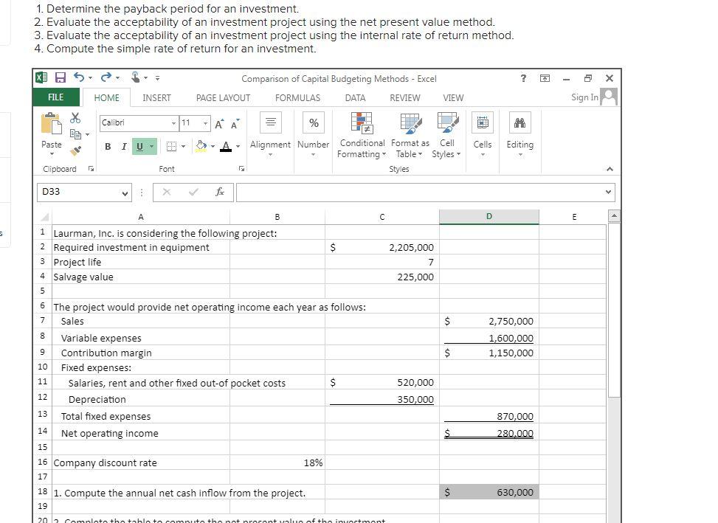Select the cell showing 630,000

(489, 492)
